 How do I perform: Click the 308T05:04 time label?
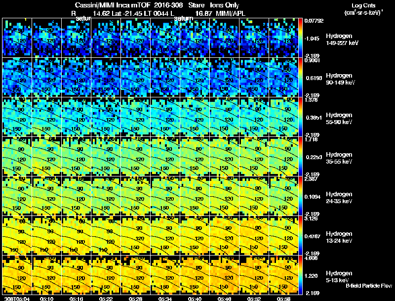pos(17,299)
